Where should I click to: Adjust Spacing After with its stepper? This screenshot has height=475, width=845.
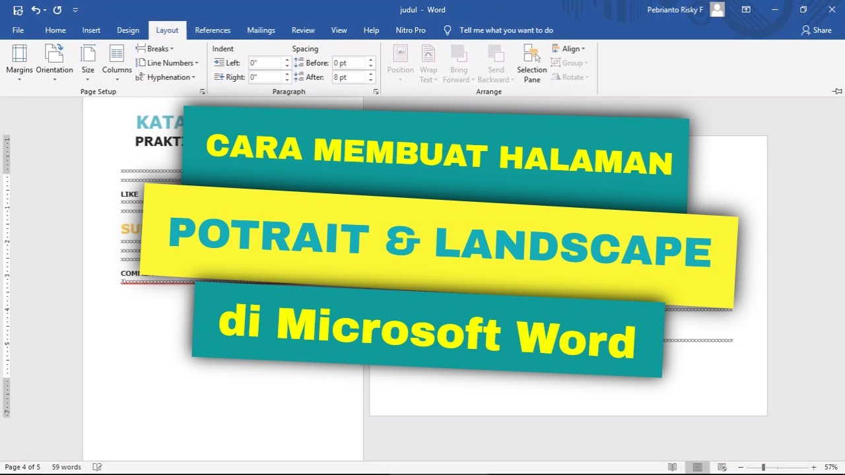click(370, 77)
